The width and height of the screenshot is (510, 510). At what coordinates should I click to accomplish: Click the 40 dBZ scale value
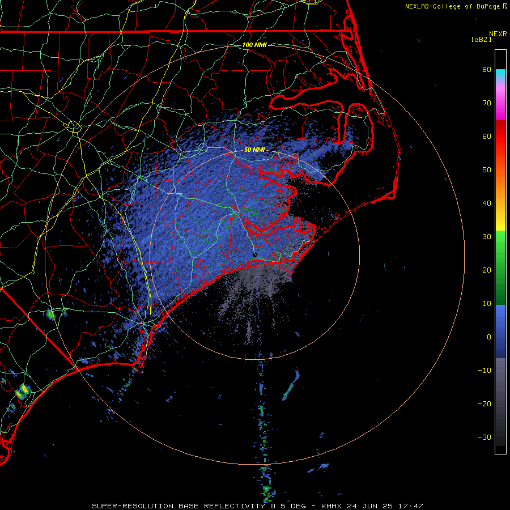(487, 203)
